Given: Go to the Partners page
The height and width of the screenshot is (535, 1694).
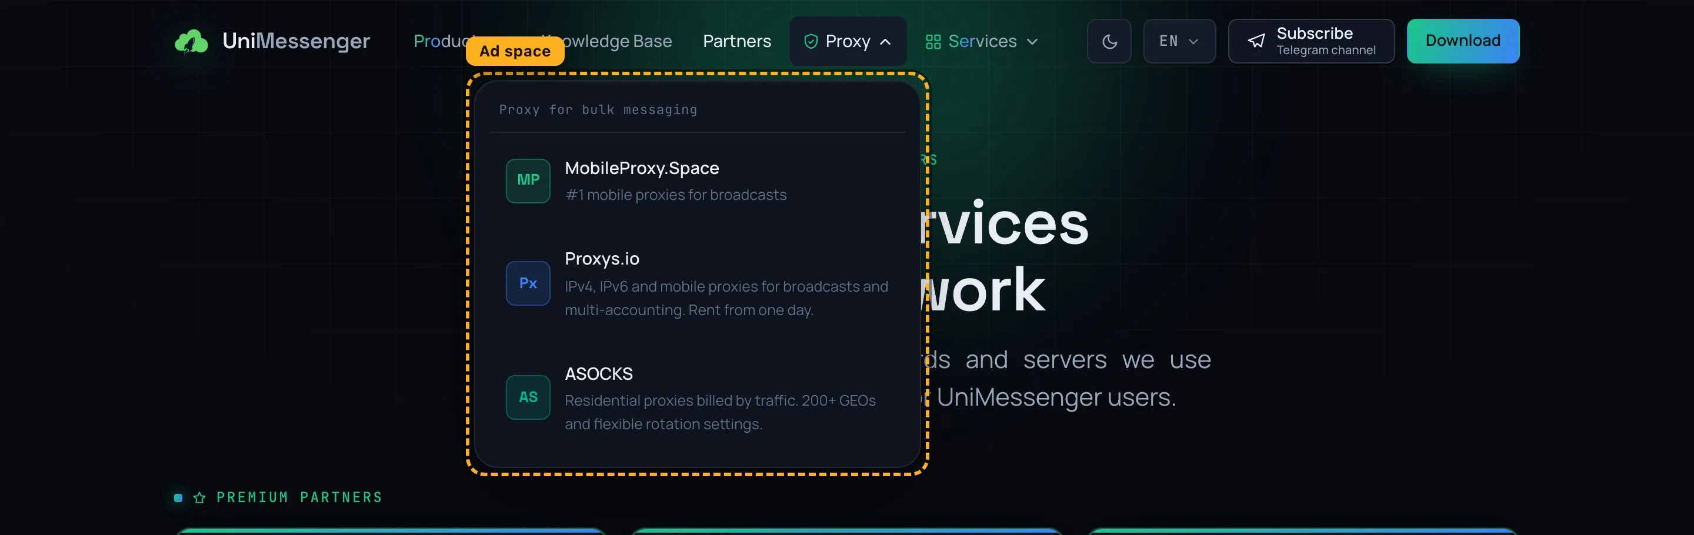Looking at the screenshot, I should (736, 41).
